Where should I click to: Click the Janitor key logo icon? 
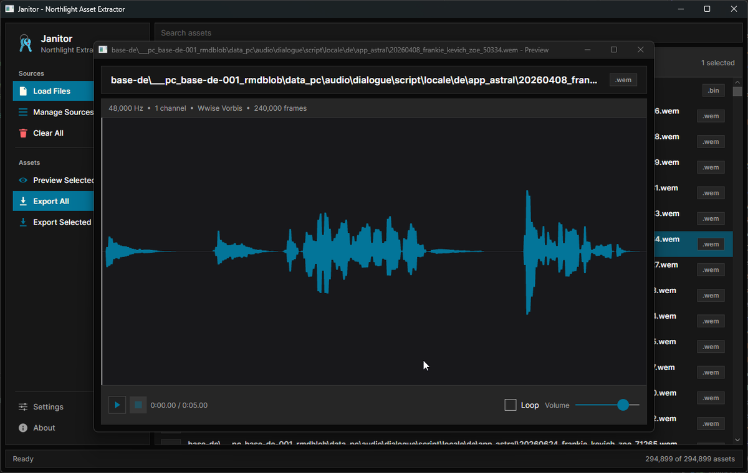point(26,43)
